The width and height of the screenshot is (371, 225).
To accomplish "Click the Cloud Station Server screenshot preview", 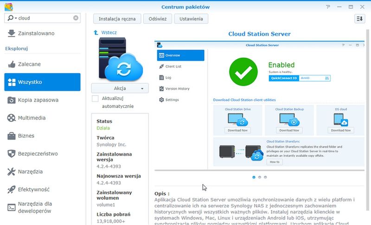I will tap(259, 106).
